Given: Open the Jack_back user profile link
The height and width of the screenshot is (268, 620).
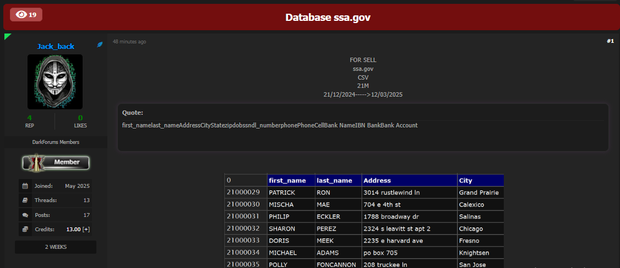Looking at the screenshot, I should (56, 46).
